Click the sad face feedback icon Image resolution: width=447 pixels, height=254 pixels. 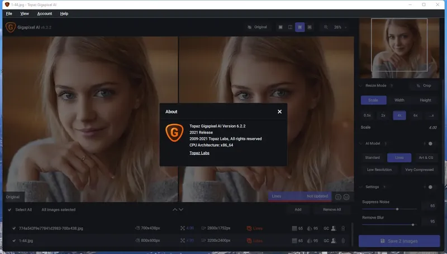346,197
